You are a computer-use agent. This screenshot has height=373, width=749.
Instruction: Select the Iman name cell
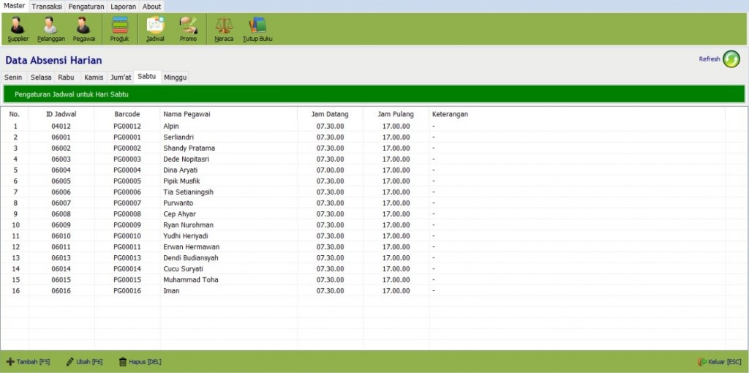[x=229, y=291]
